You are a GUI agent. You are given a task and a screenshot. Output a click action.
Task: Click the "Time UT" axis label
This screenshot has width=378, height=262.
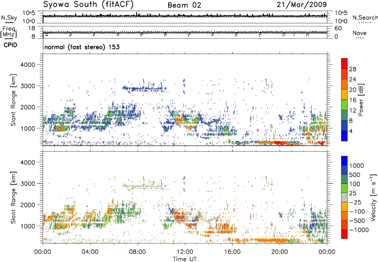(x=185, y=259)
